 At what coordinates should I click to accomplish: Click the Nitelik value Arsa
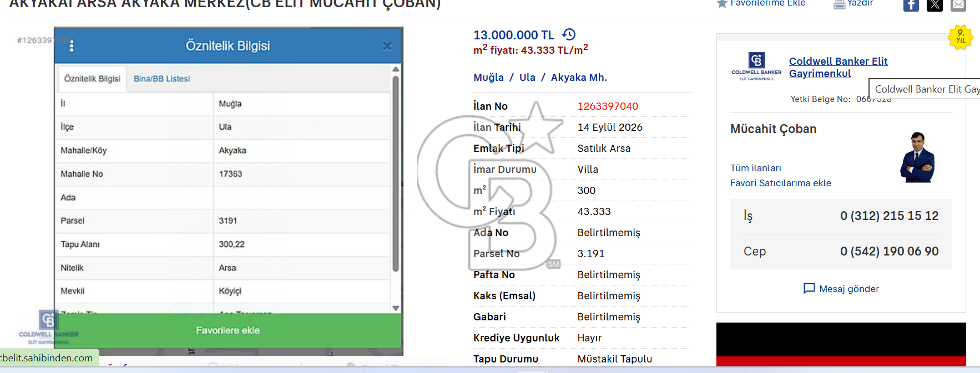228,268
